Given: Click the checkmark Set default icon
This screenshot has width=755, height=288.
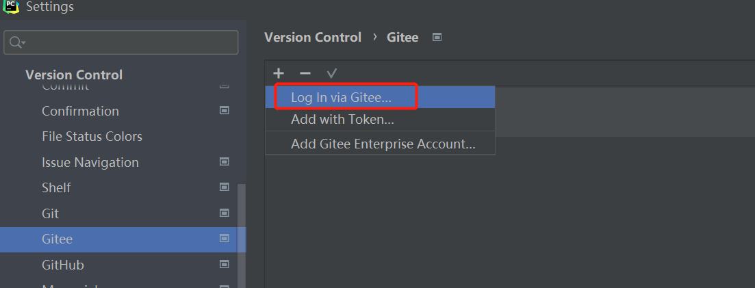Looking at the screenshot, I should 332,73.
